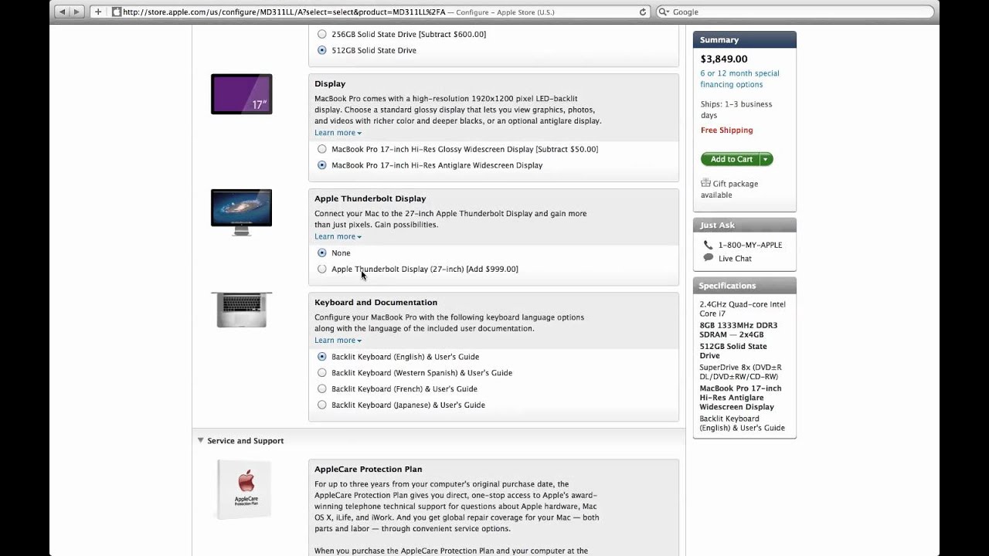Click the gift package icon

tap(705, 183)
